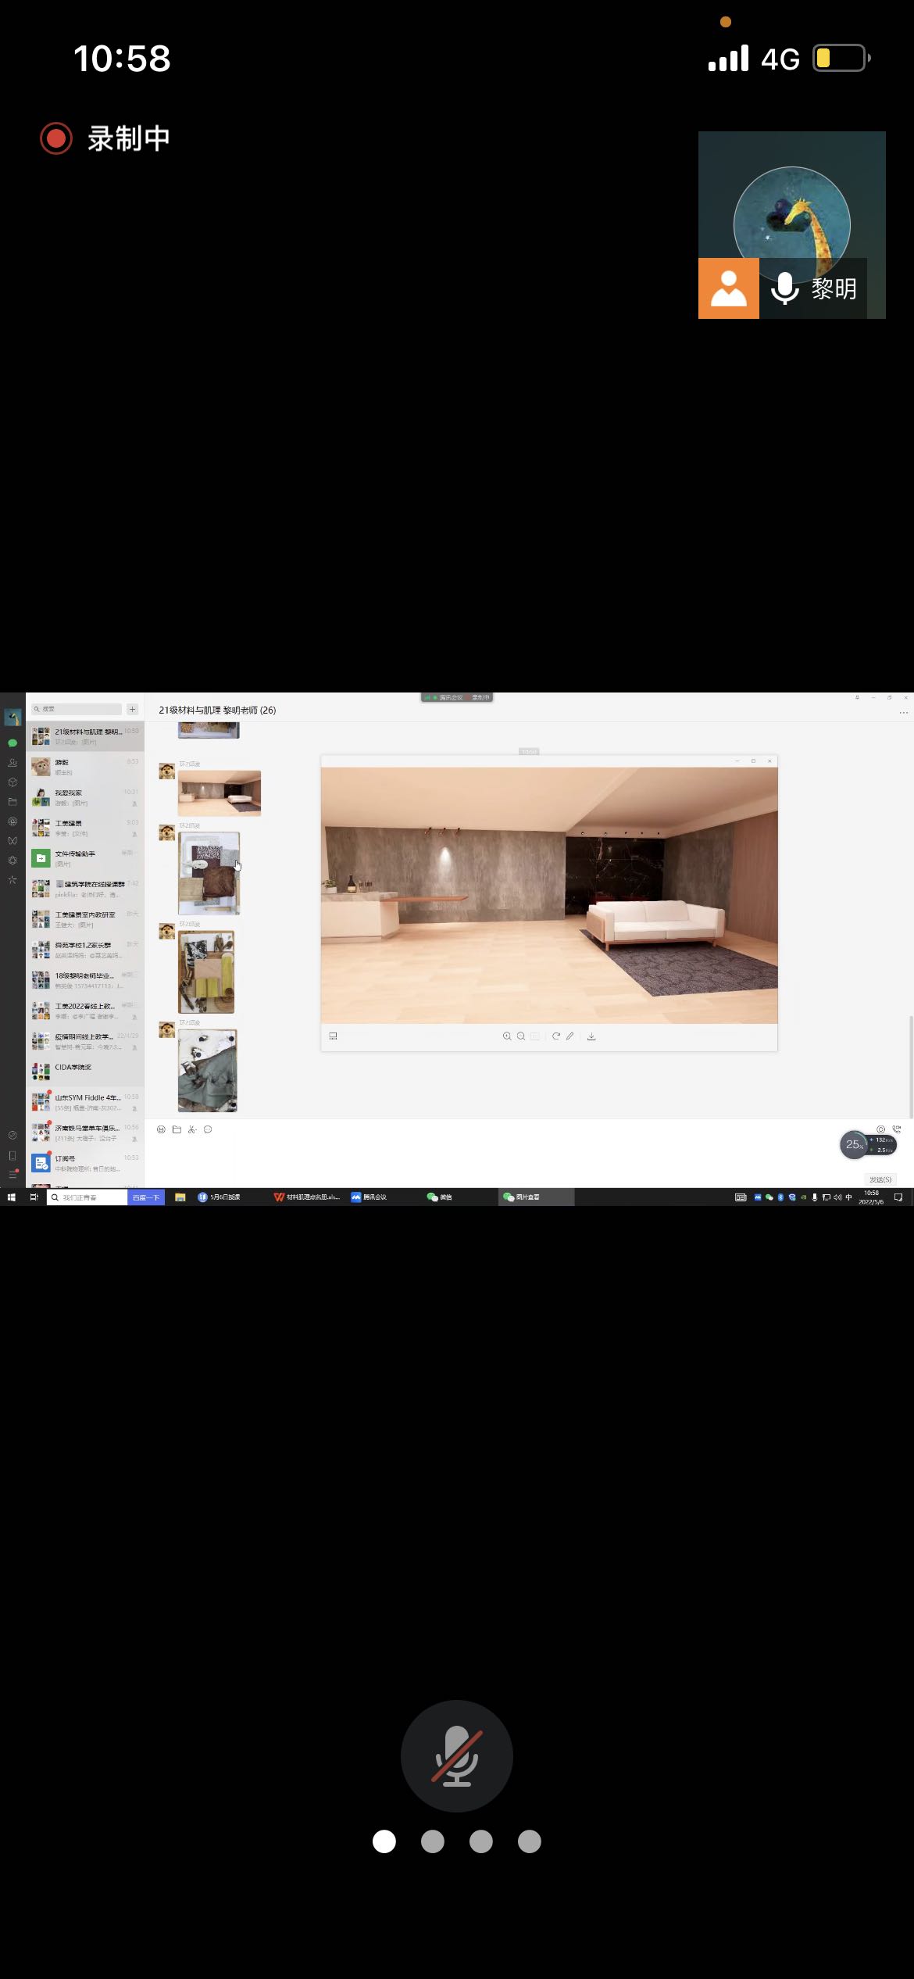
Task: Open the three-dot chat info menu
Action: tap(903, 713)
